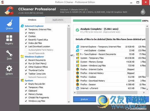Click Firefox icon beside Internet Cache result
The height and width of the screenshot is (111, 150).
pos(77,69)
